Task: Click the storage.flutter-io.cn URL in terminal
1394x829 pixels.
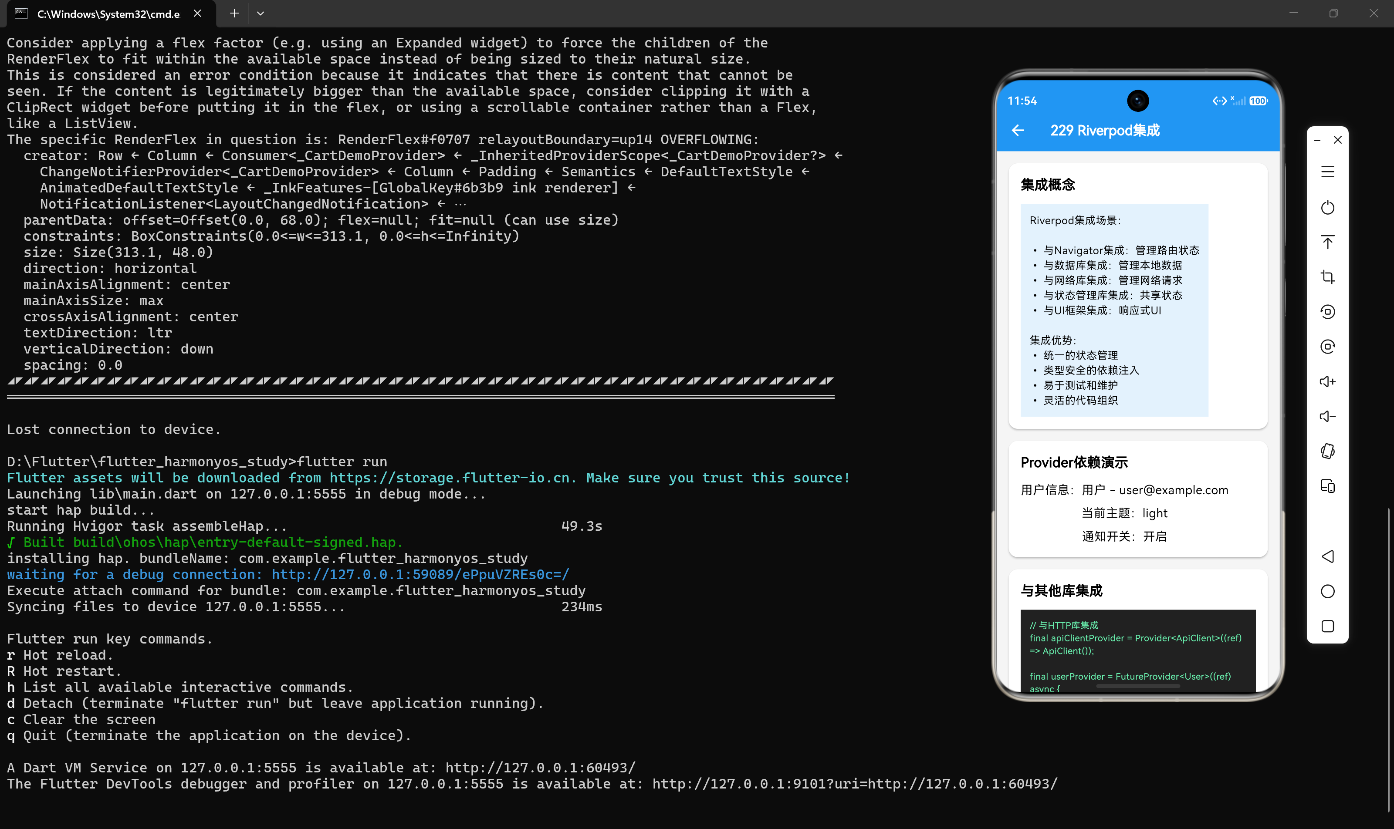Action: [x=453, y=478]
